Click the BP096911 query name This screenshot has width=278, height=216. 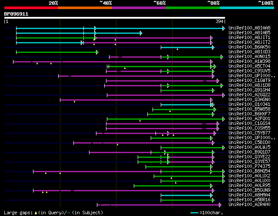pyautogui.click(x=16, y=14)
